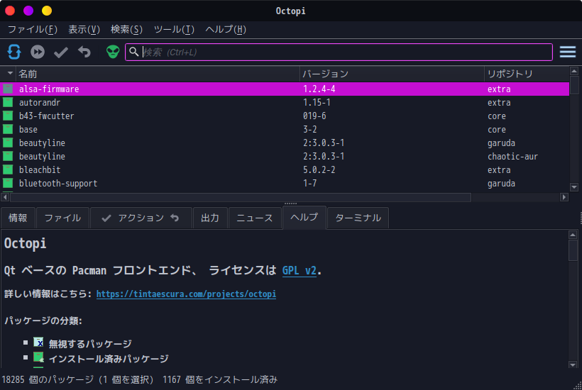582x390 pixels.
Task: Select the ヘルプ tab
Action: tap(304, 217)
